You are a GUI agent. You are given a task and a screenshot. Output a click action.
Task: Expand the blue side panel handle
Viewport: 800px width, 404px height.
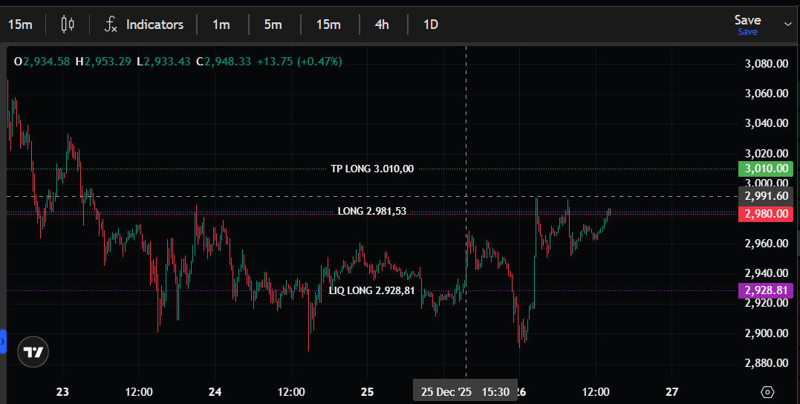pyautogui.click(x=3, y=342)
